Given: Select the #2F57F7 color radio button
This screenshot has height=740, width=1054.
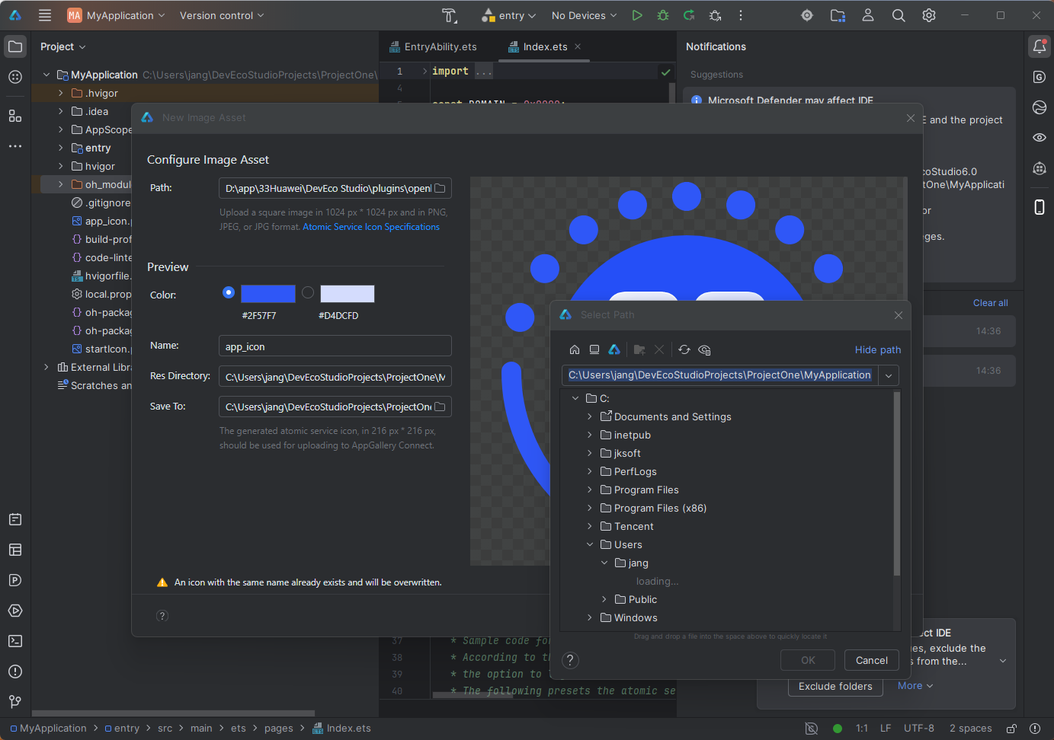Looking at the screenshot, I should (x=229, y=292).
